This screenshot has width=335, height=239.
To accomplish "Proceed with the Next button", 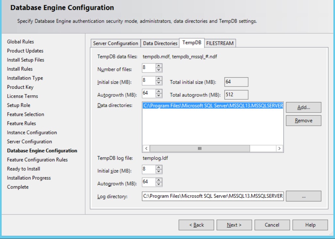I will pos(234,225).
